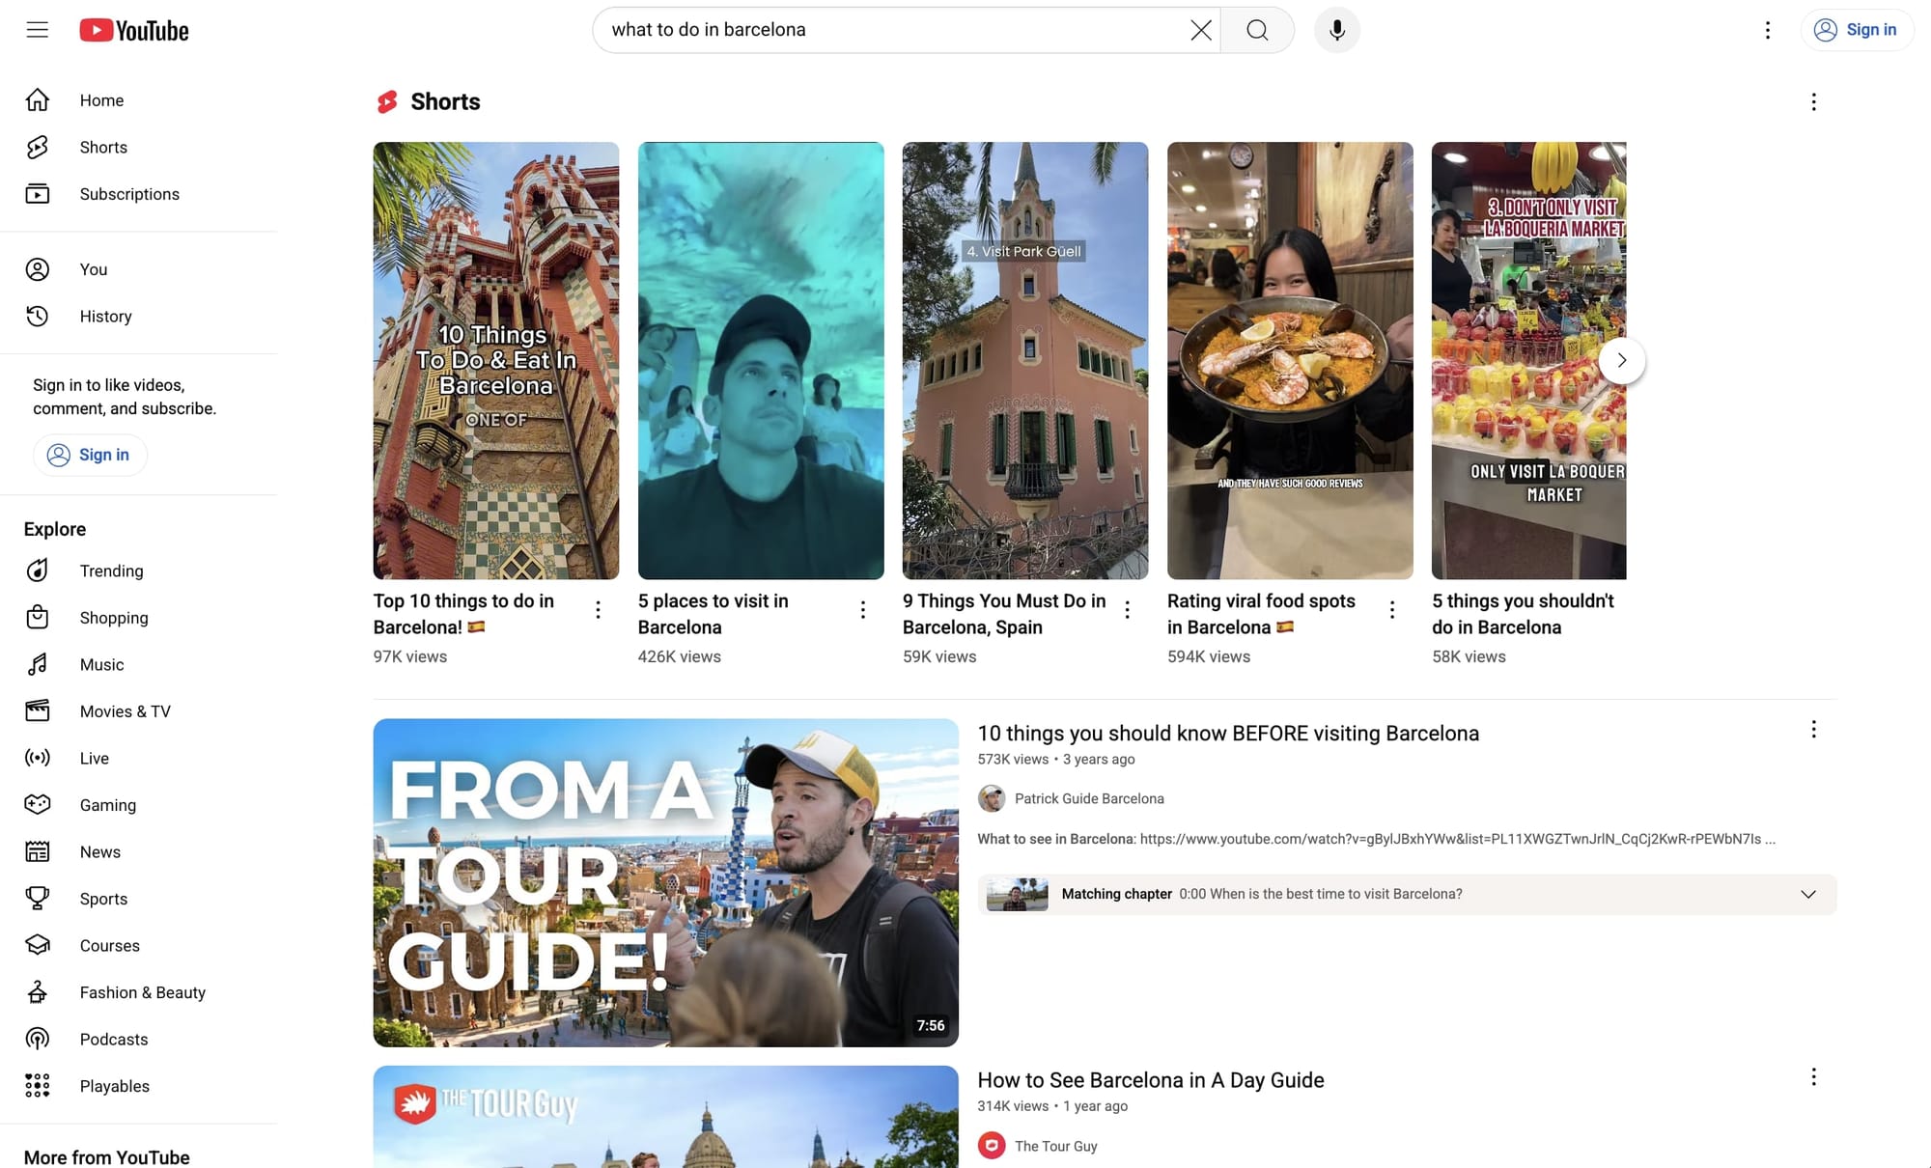Screen dimensions: 1931x1168
Task: Open options menu on the Shorts shelf
Action: pos(1813,101)
